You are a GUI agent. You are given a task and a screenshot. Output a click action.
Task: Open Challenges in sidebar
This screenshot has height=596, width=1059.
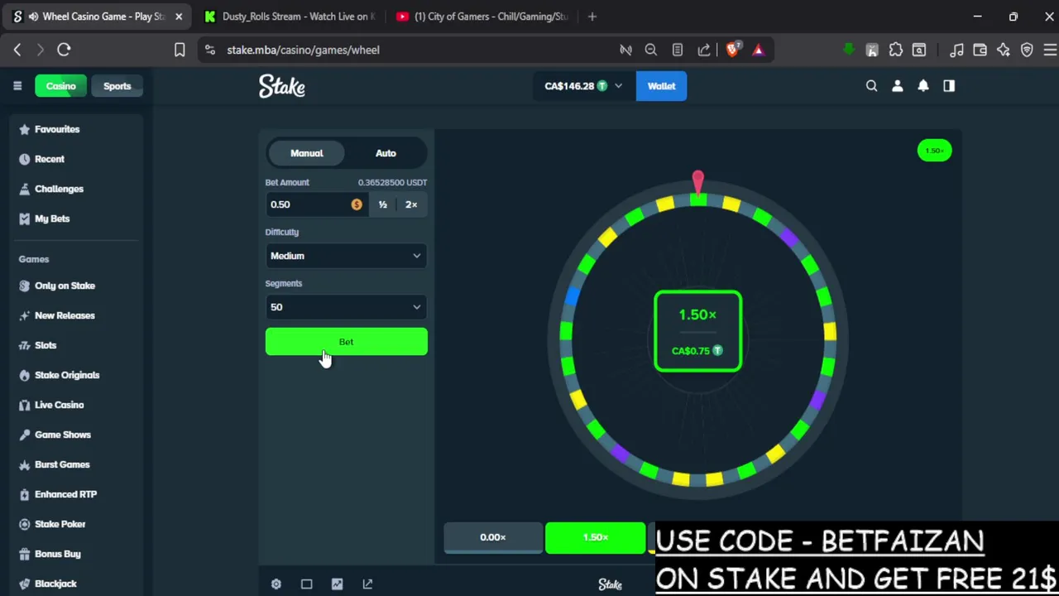pos(59,189)
